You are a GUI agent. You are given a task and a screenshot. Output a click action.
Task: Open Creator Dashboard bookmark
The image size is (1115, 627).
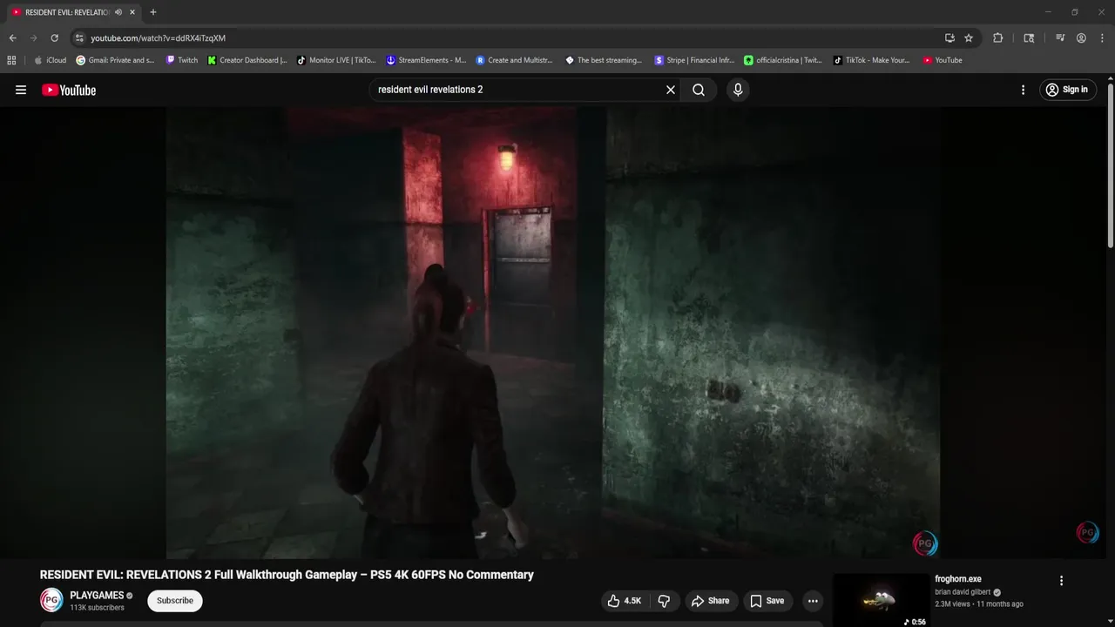point(247,60)
